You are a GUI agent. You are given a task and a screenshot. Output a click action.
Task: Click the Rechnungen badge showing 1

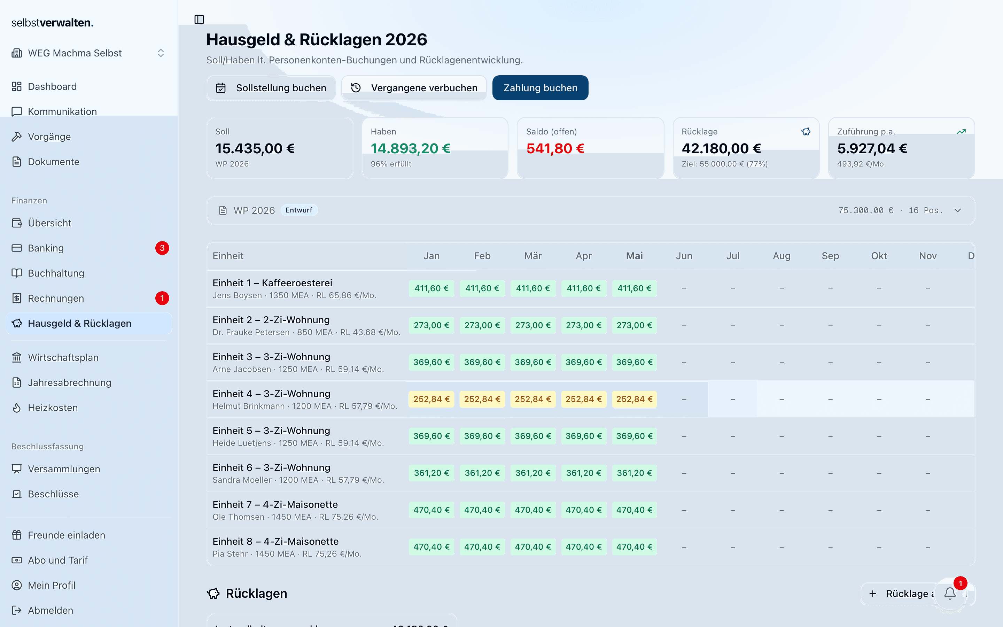[x=162, y=298]
